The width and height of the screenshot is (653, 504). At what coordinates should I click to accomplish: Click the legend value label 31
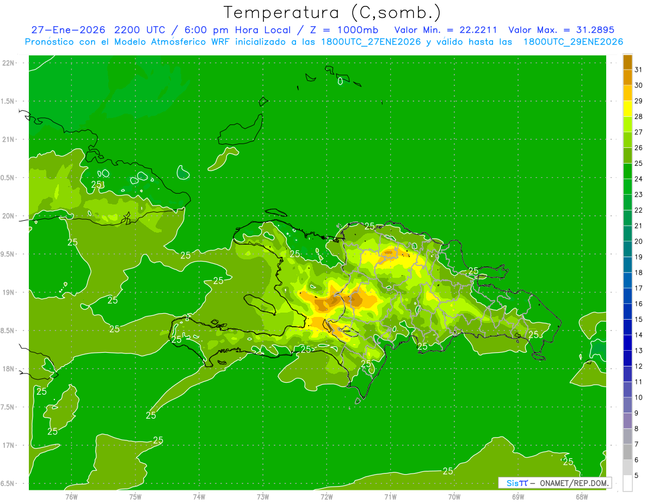639,70
